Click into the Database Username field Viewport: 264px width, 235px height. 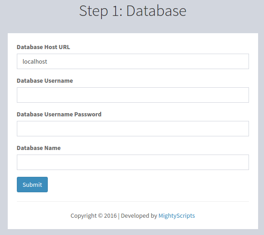[132, 95]
